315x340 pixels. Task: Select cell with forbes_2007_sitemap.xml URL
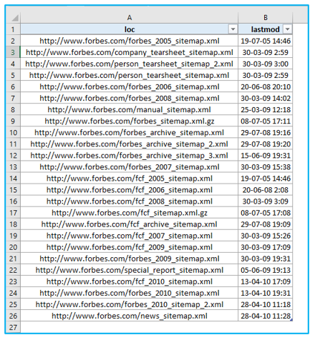130,167
